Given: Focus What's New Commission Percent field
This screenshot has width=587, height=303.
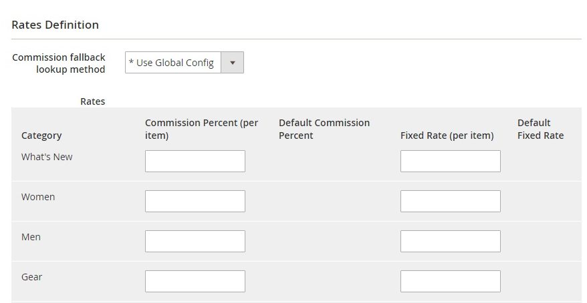Looking at the screenshot, I should pyautogui.click(x=195, y=161).
